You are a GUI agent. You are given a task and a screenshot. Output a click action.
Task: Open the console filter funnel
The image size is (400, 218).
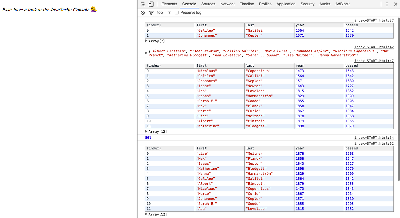pos(151,12)
